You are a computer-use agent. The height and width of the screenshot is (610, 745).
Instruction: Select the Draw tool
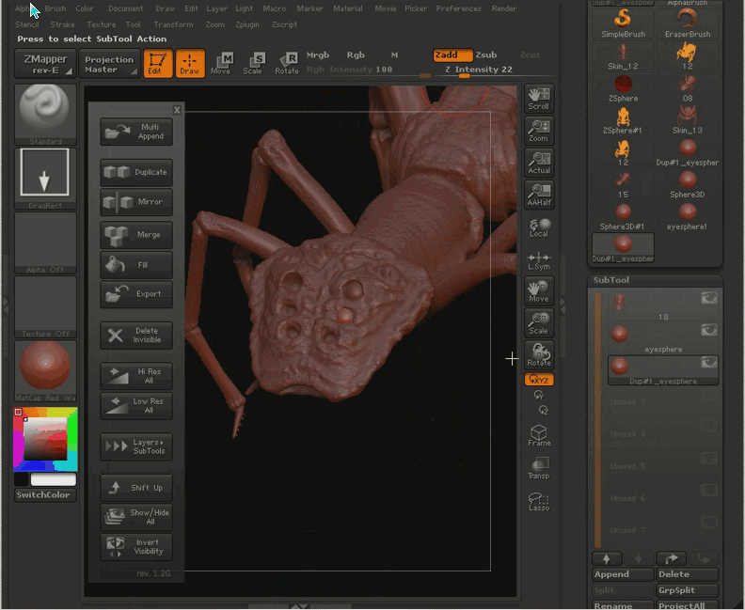(191, 64)
